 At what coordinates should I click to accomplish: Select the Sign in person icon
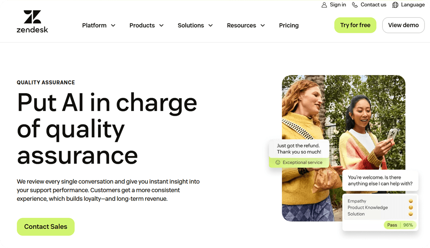coord(324,5)
